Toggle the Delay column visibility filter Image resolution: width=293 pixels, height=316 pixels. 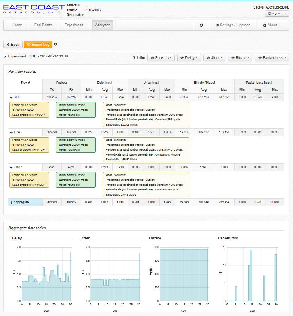click(x=189, y=58)
